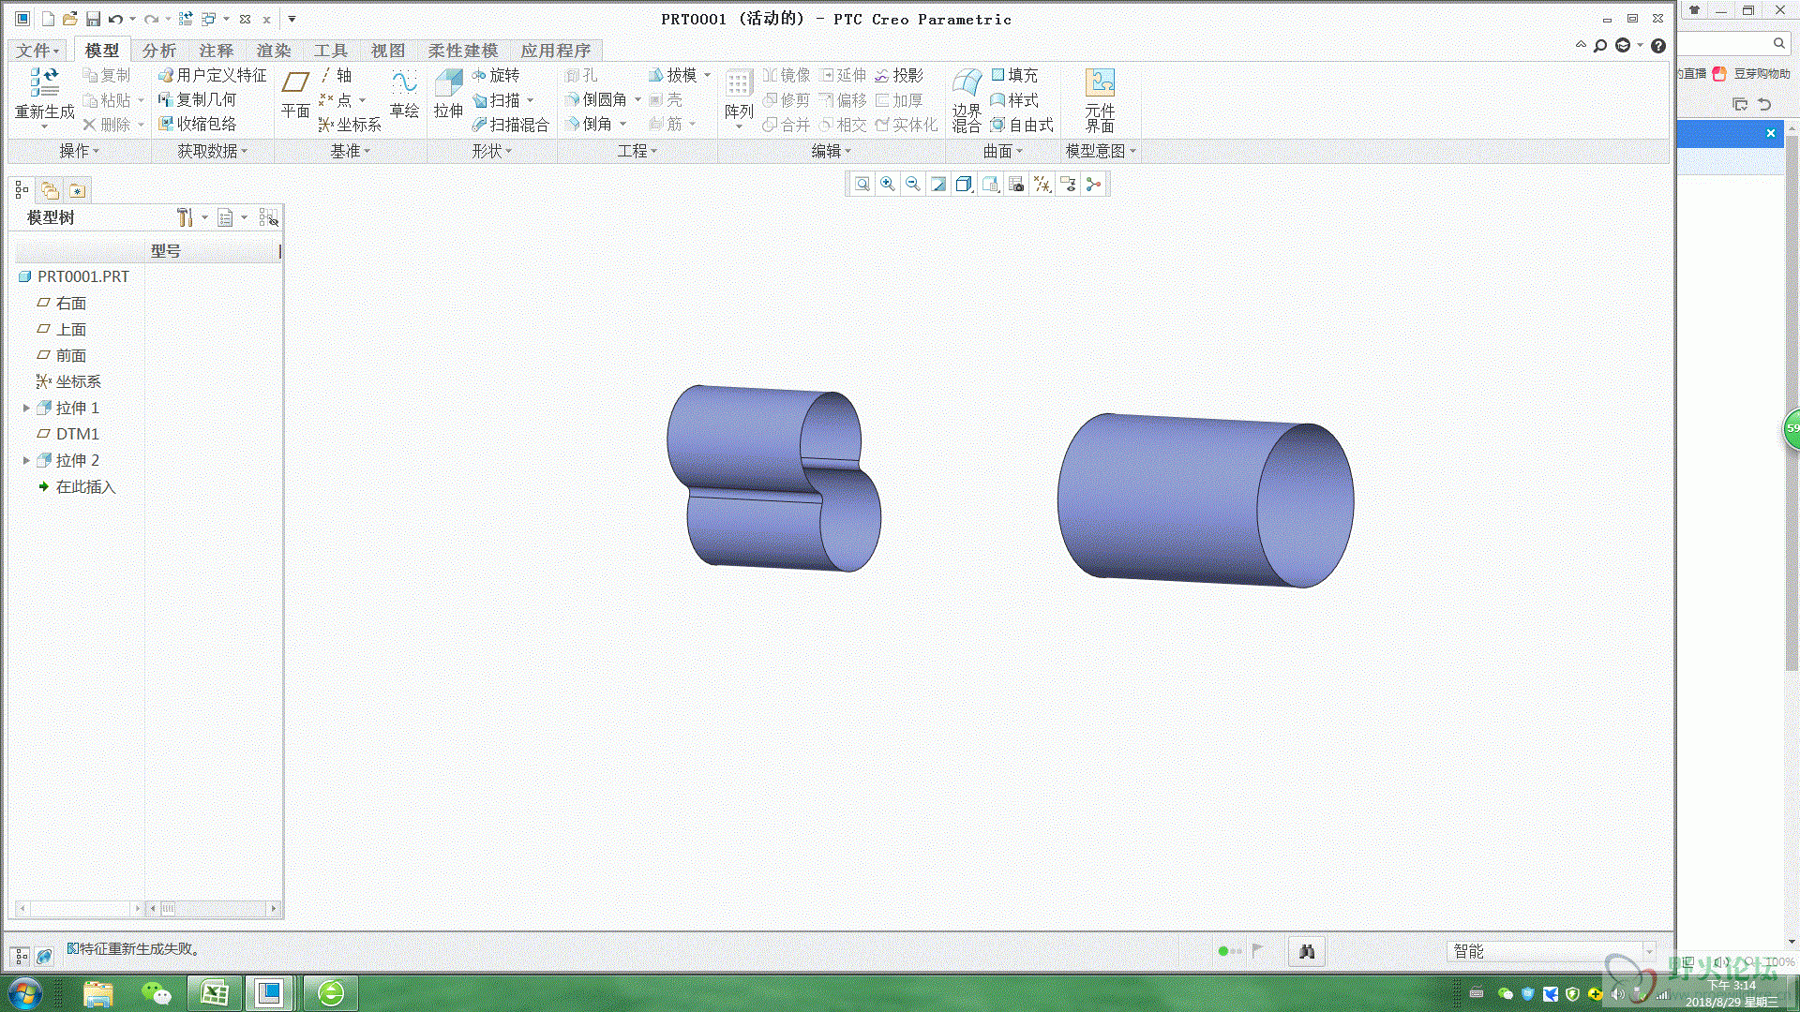Click the 复制几何 copy geometry tool
This screenshot has width=1800, height=1012.
tap(198, 99)
